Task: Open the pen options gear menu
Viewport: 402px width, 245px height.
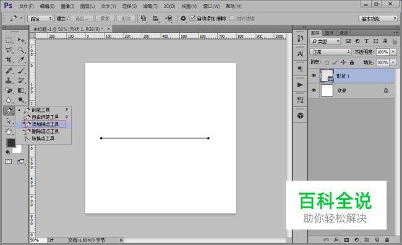Action: [x=183, y=19]
